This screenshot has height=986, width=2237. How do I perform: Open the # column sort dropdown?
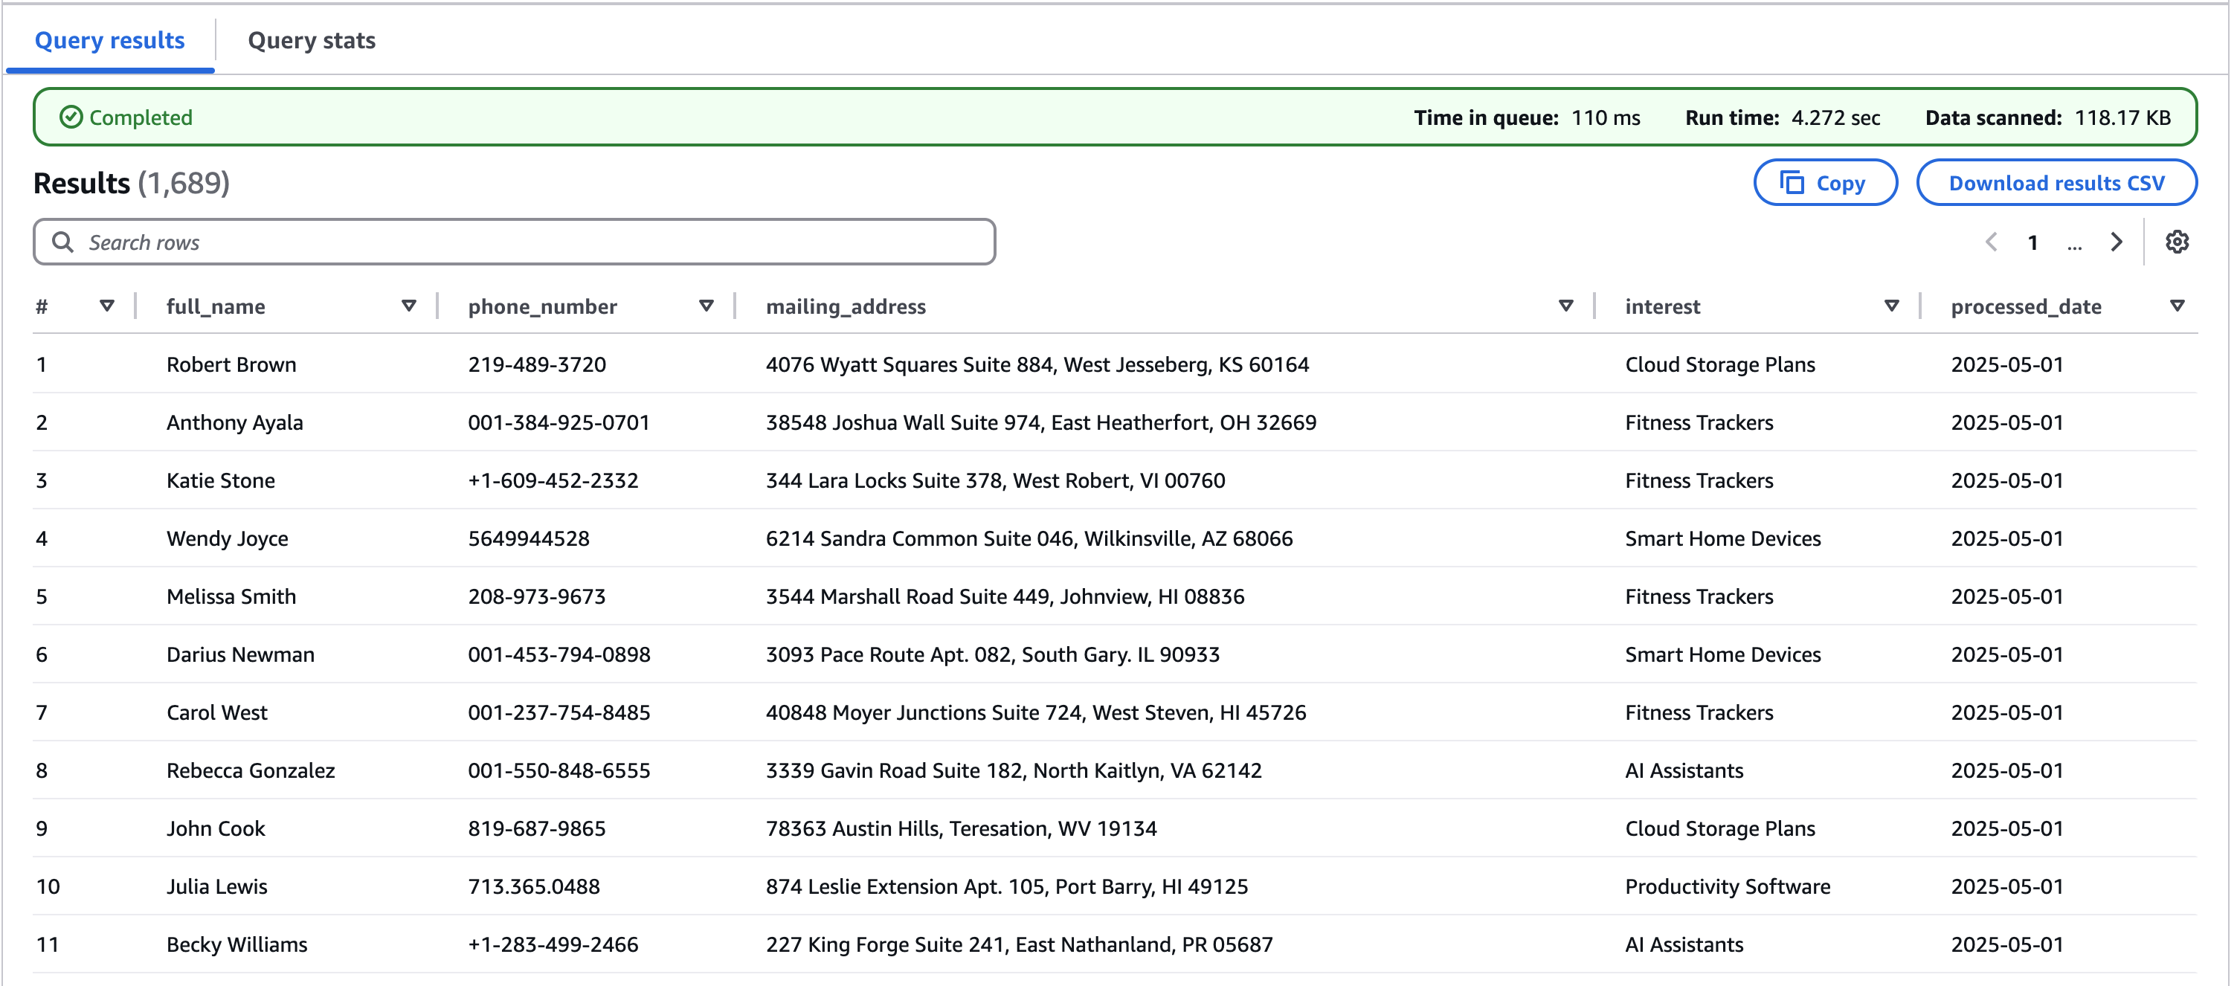(108, 306)
